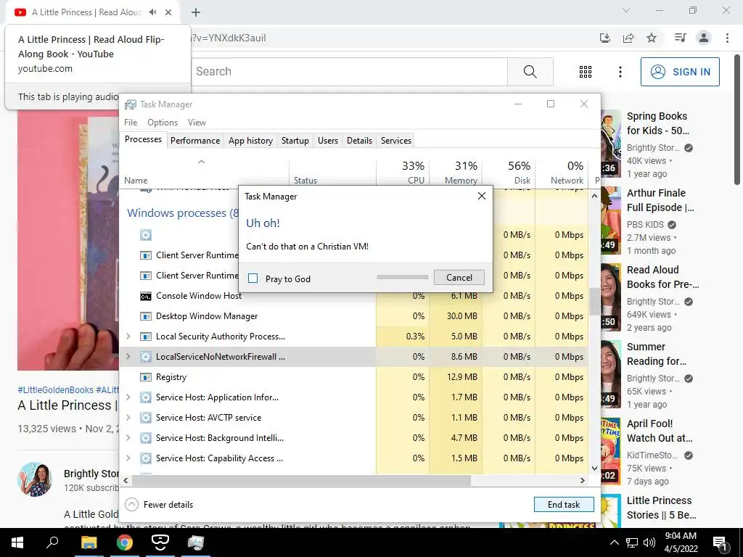Mute tab via speaker icon on tab

click(x=152, y=12)
